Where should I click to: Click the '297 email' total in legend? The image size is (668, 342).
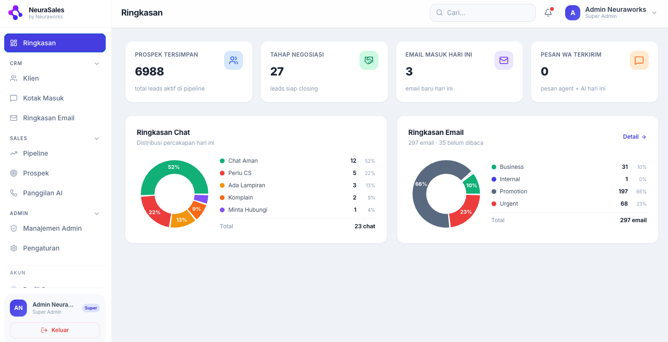(x=633, y=220)
